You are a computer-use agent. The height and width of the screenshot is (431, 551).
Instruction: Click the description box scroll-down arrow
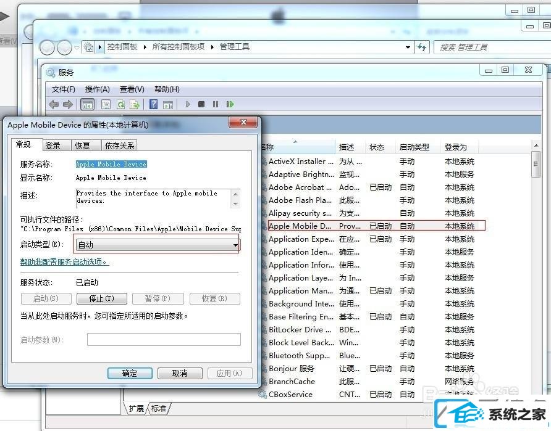pyautogui.click(x=235, y=203)
